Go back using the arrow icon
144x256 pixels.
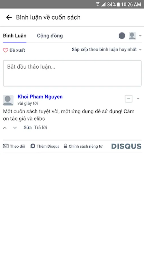click(9, 17)
